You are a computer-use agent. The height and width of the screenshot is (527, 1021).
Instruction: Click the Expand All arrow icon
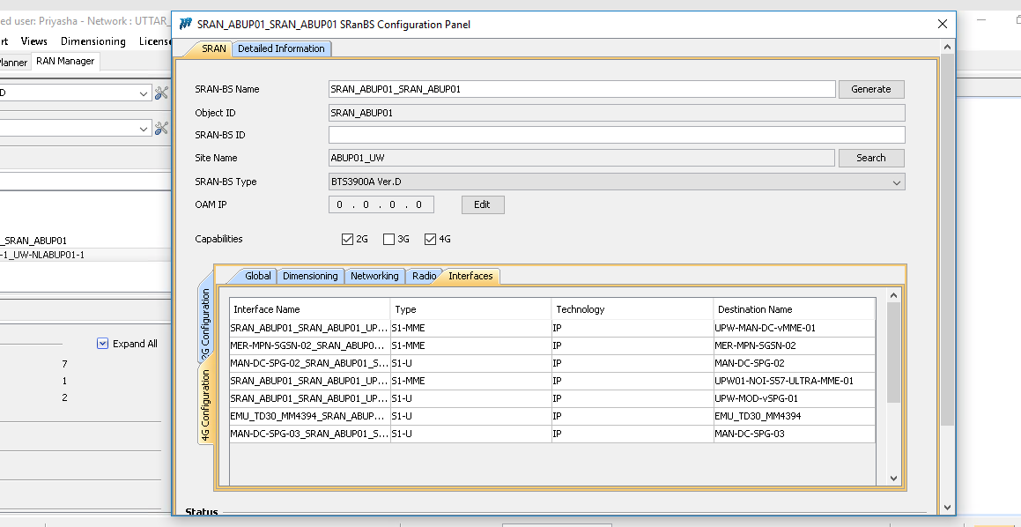click(102, 344)
